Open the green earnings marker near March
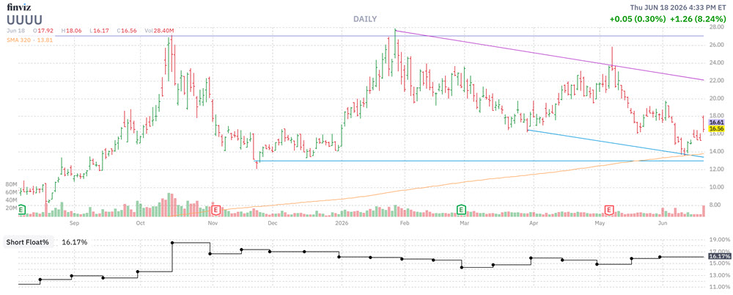 pos(461,210)
